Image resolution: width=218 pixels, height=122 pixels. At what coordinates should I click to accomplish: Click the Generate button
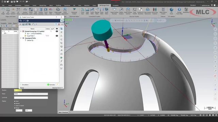(x=51, y=85)
